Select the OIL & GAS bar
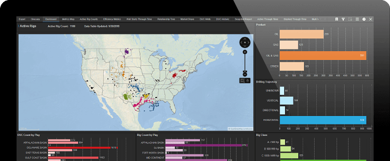This screenshot has height=161, width=390. 323,56
